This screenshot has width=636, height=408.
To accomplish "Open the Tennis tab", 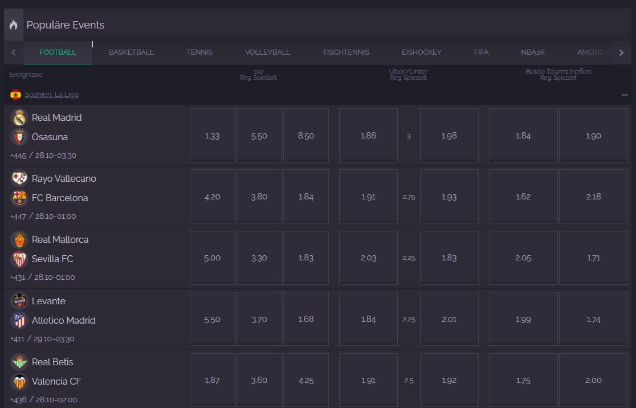I will click(199, 52).
